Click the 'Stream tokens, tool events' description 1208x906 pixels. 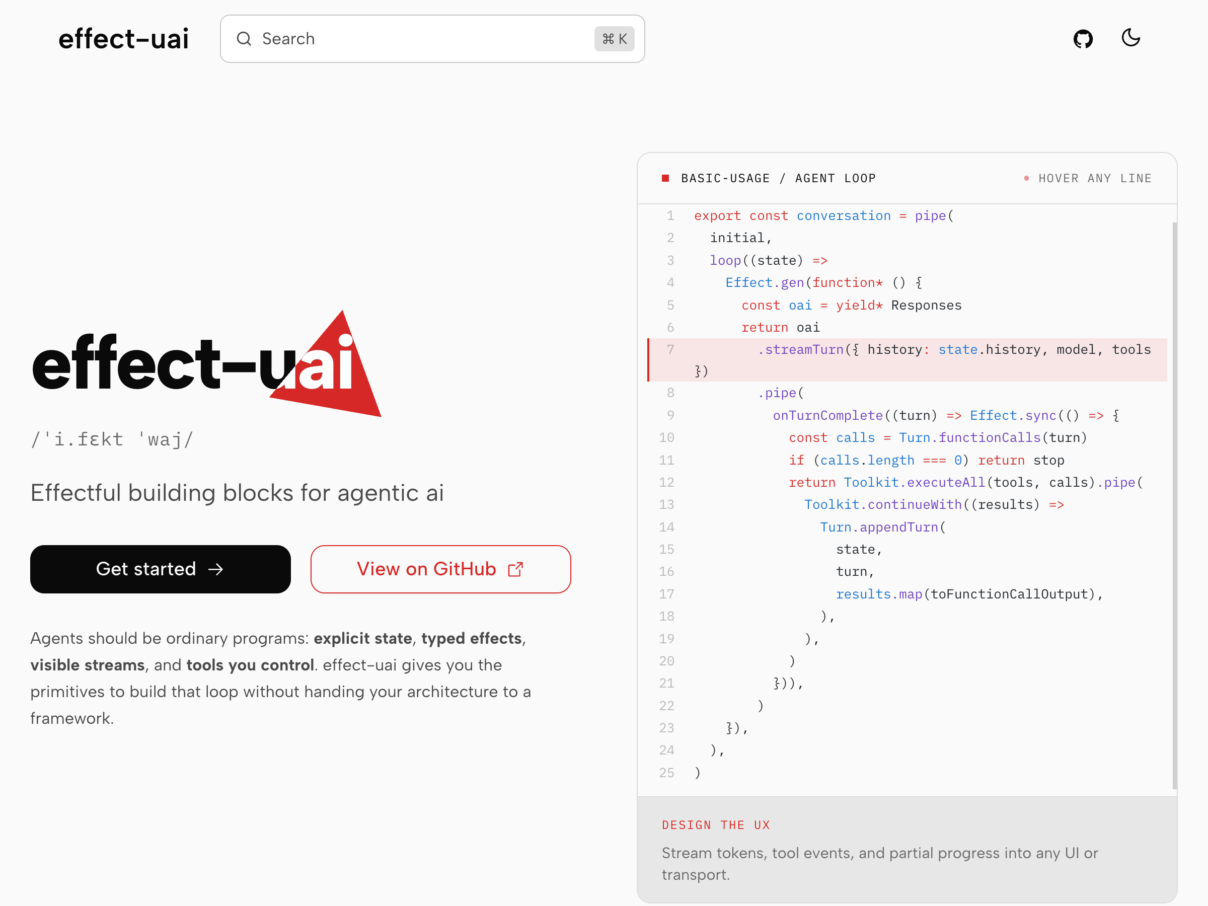(x=880, y=863)
